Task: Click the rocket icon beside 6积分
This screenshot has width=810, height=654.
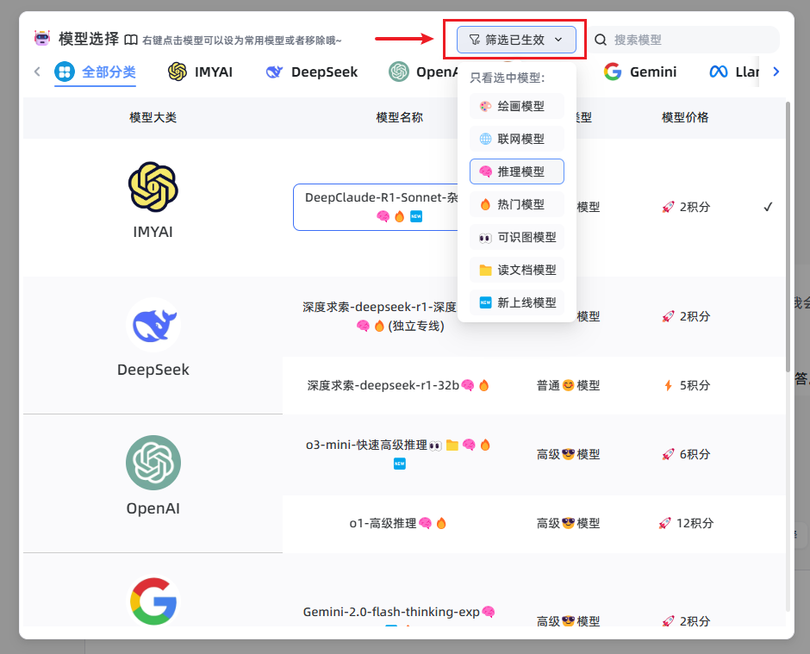Action: pyautogui.click(x=668, y=454)
